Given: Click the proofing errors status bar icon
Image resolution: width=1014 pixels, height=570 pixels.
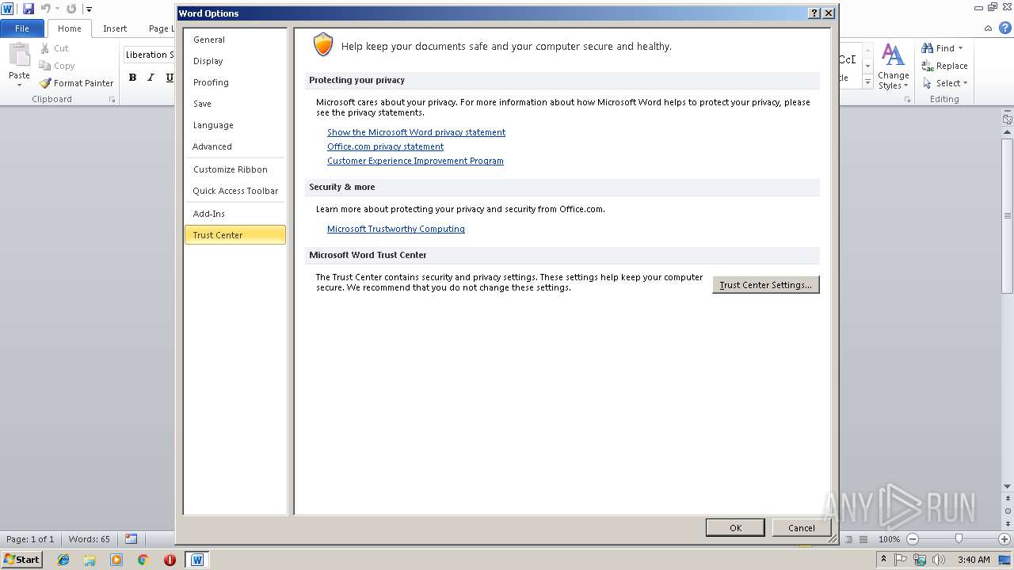Looking at the screenshot, I should pos(131,539).
